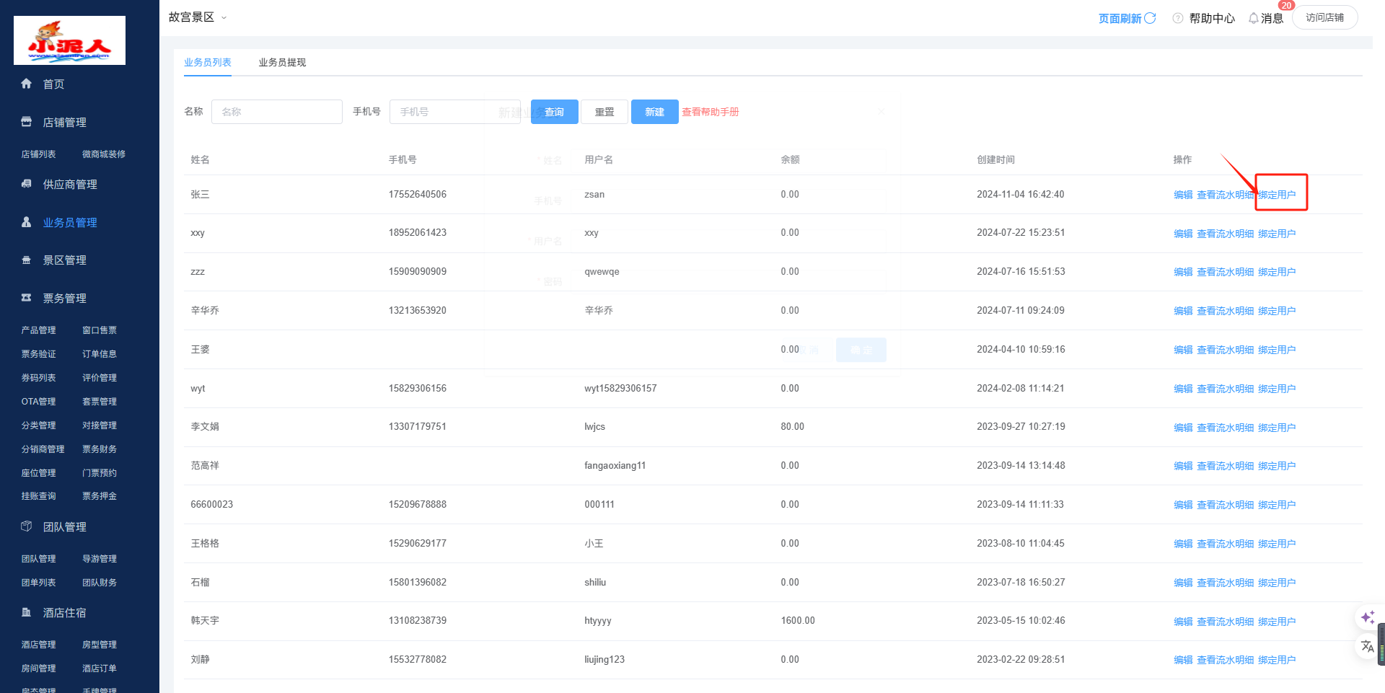Switch to the 业务员提现 tab
The height and width of the screenshot is (693, 1385).
(282, 63)
